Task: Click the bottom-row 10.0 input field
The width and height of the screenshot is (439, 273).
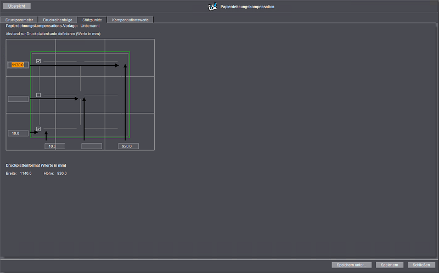Action: point(54,146)
